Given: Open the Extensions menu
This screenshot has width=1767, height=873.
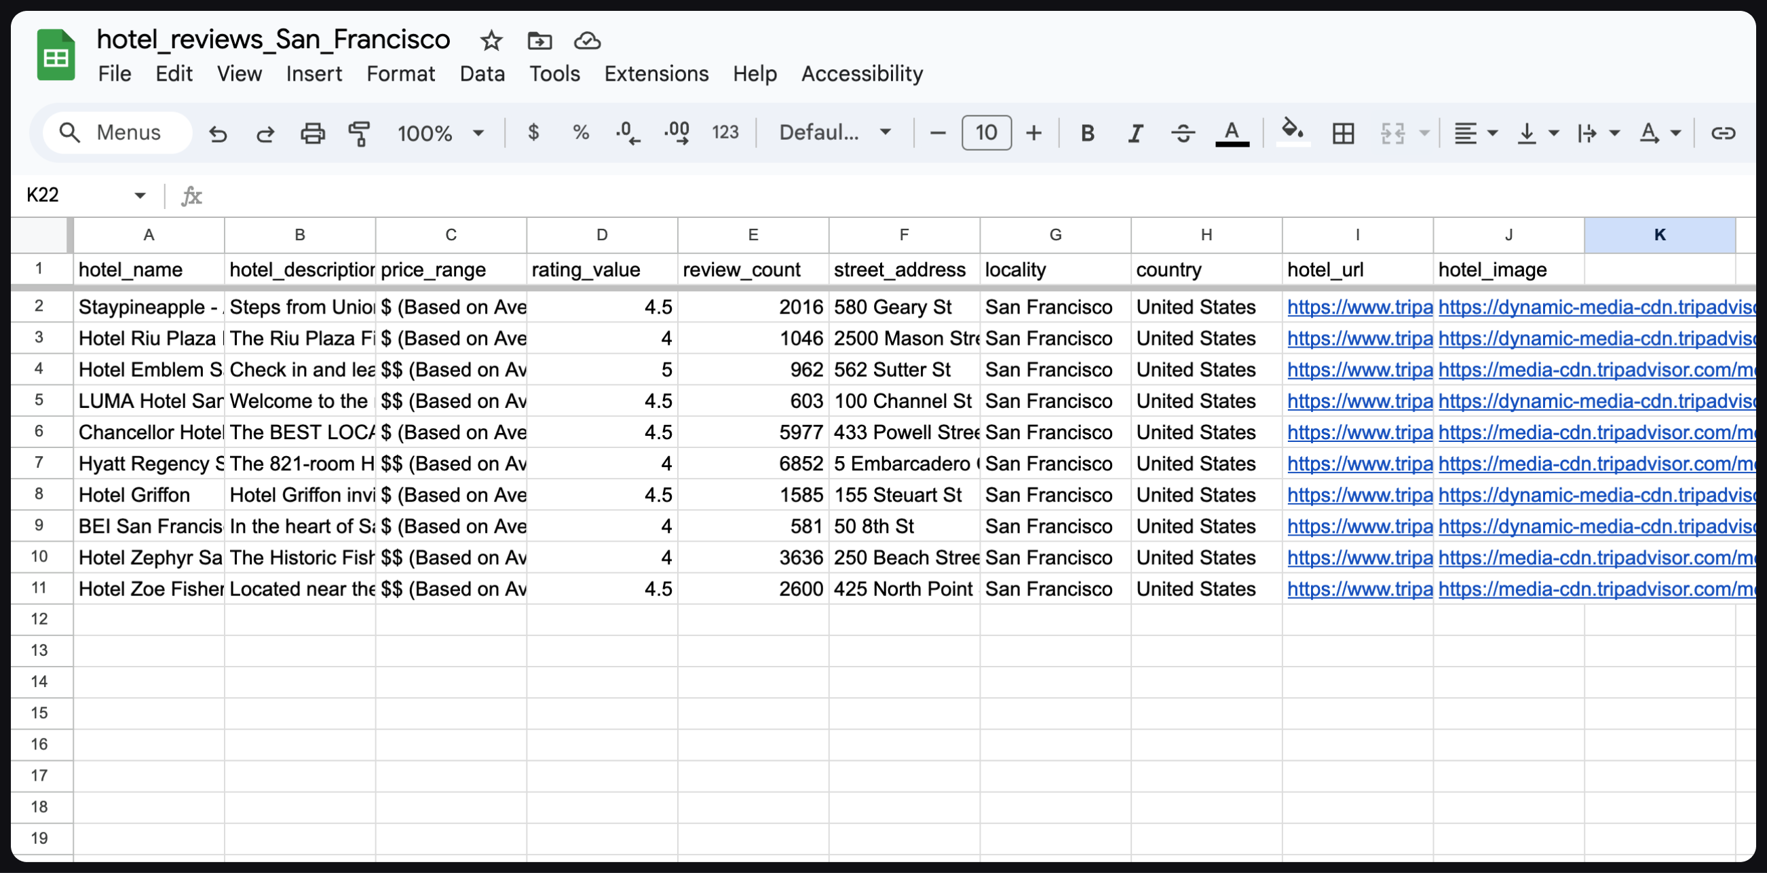Looking at the screenshot, I should click(656, 73).
